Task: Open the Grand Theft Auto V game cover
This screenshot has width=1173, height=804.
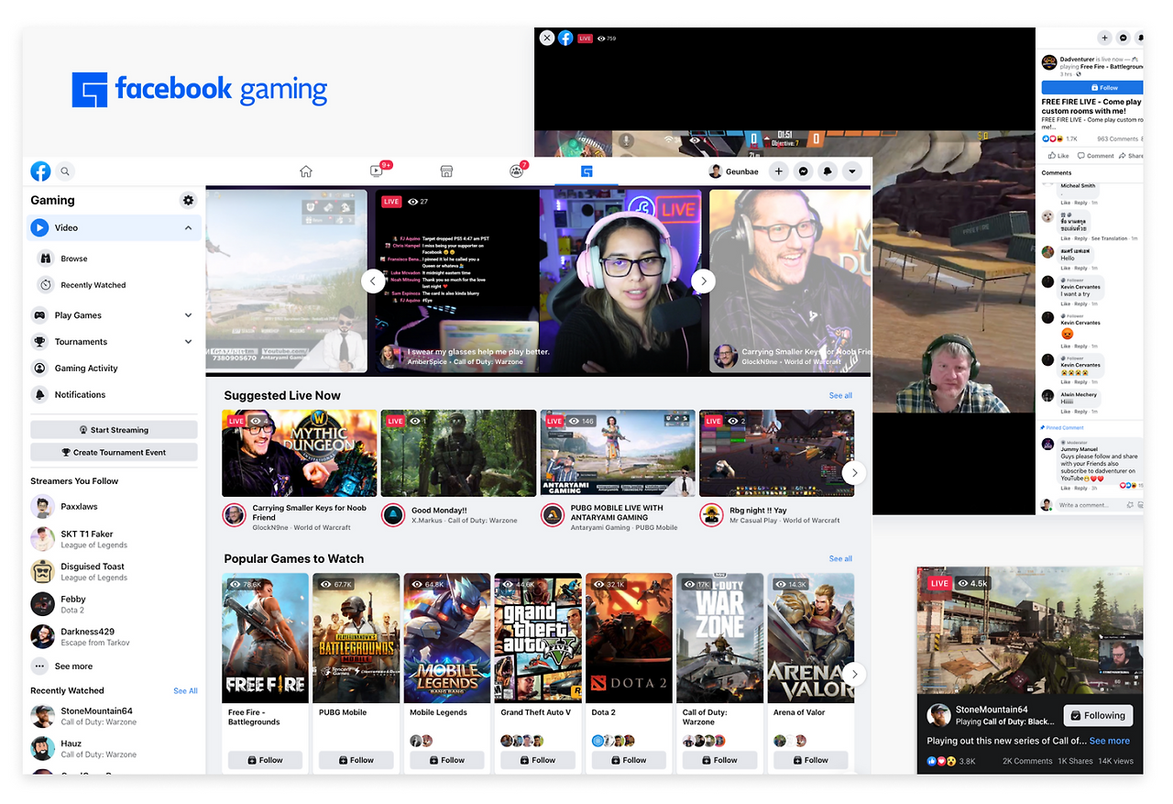Action: [538, 638]
